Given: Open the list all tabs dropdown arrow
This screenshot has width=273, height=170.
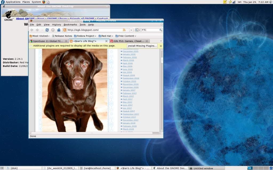Looking at the screenshot, I should (161, 41).
